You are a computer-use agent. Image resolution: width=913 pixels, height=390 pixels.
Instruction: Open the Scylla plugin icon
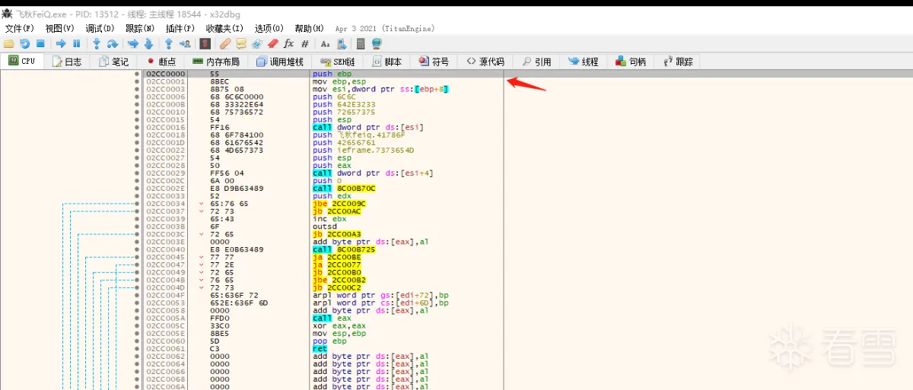click(x=205, y=43)
